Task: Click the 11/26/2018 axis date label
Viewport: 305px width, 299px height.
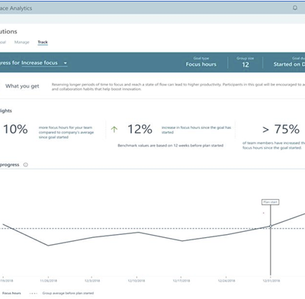Action: pos(48,281)
